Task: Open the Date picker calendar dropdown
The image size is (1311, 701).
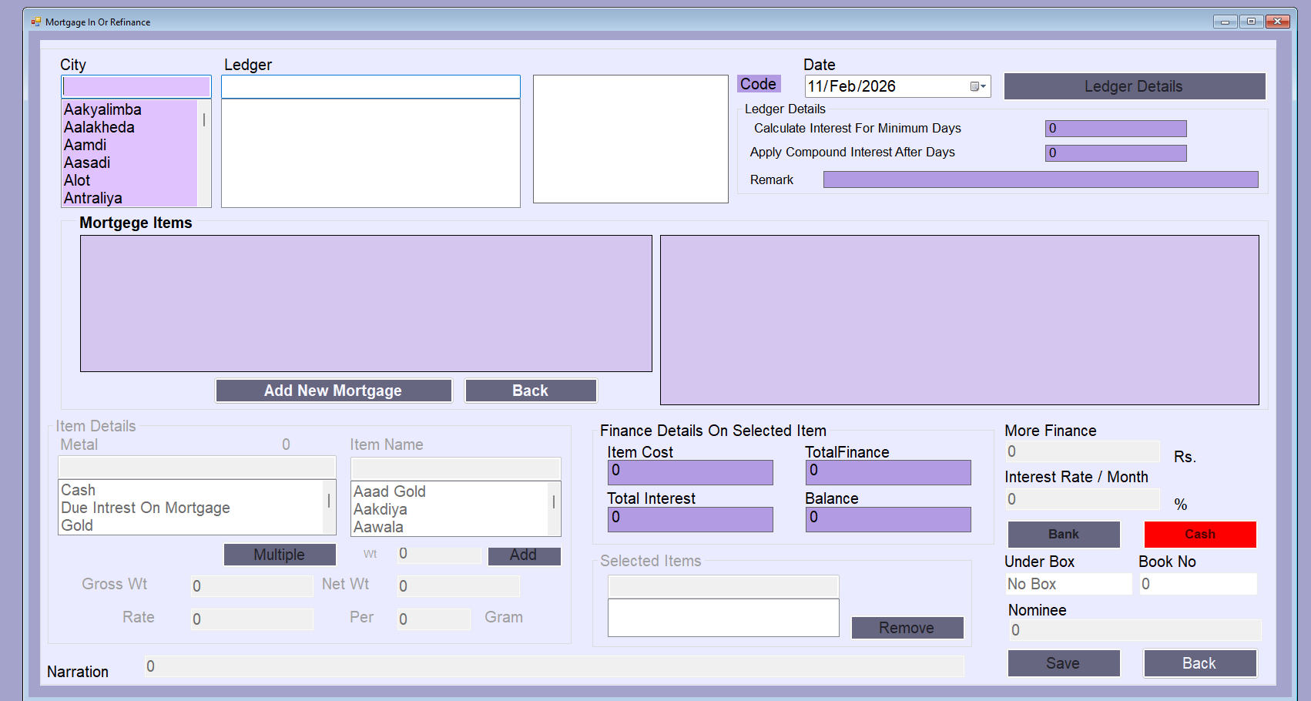Action: point(978,86)
